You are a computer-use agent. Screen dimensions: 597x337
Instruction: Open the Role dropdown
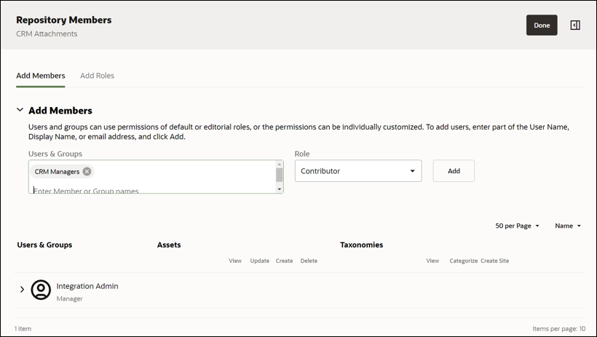point(357,171)
